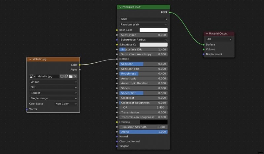
Task: Click the BSDF output socket
Action: pos(170,13)
